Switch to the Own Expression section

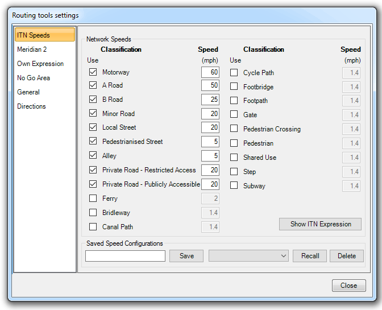[40, 64]
